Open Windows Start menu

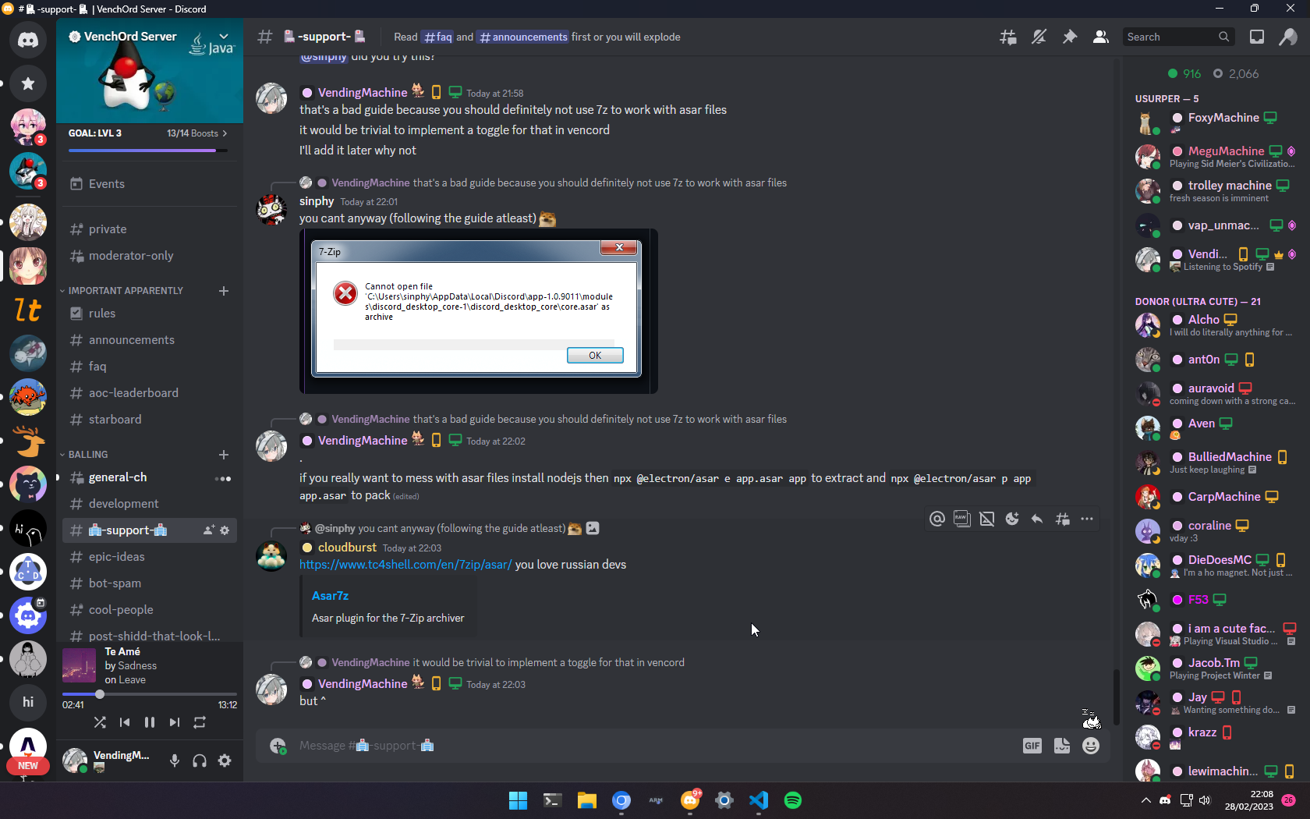click(518, 800)
